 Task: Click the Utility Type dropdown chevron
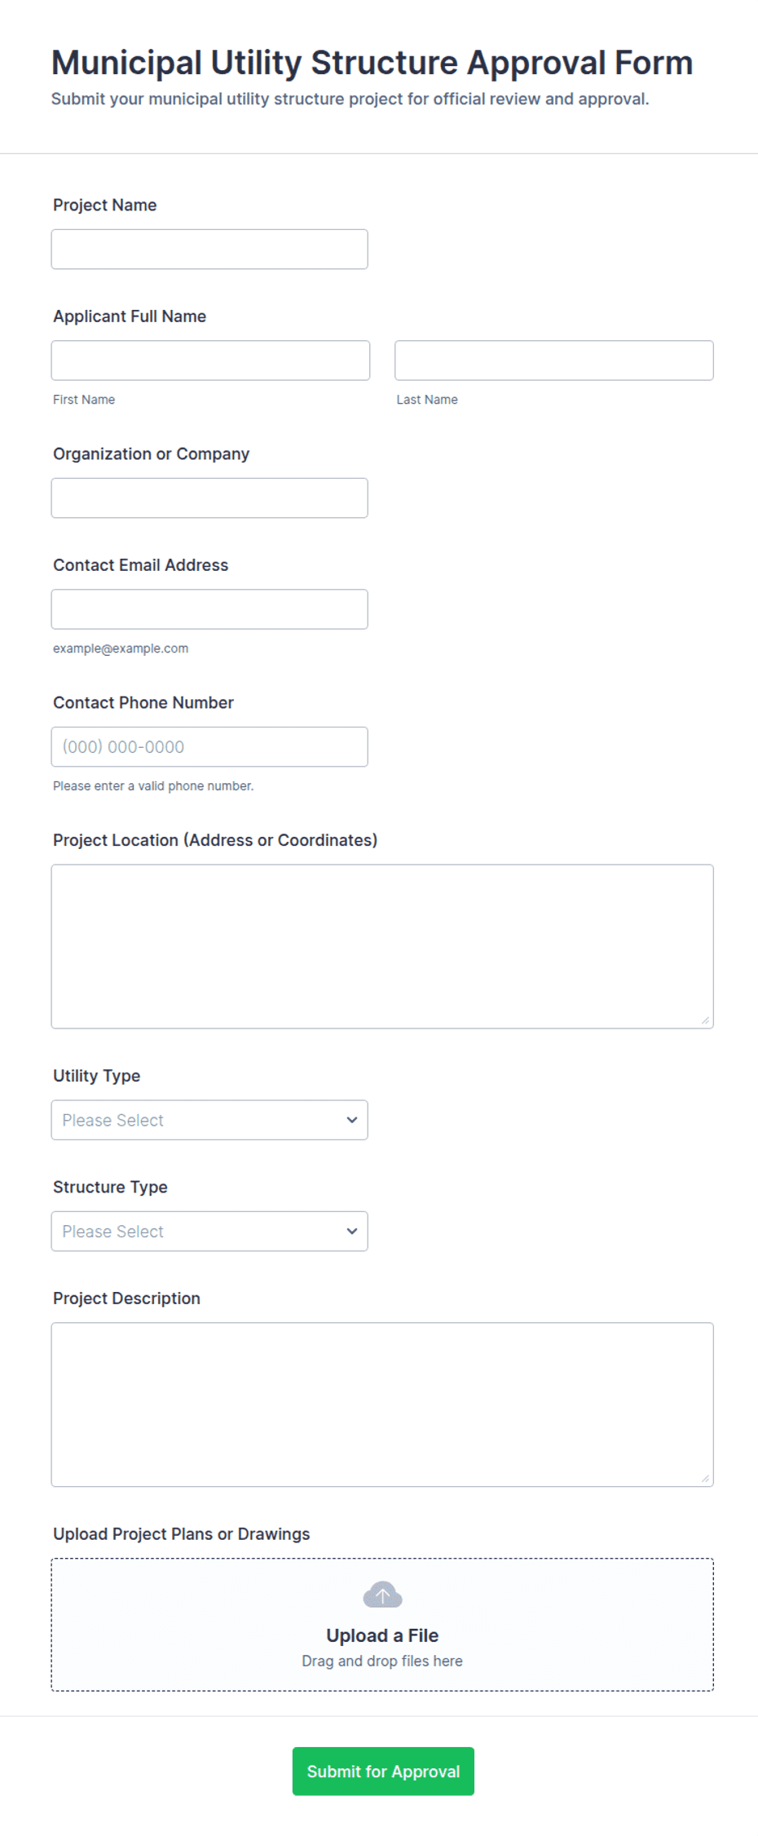352,1120
